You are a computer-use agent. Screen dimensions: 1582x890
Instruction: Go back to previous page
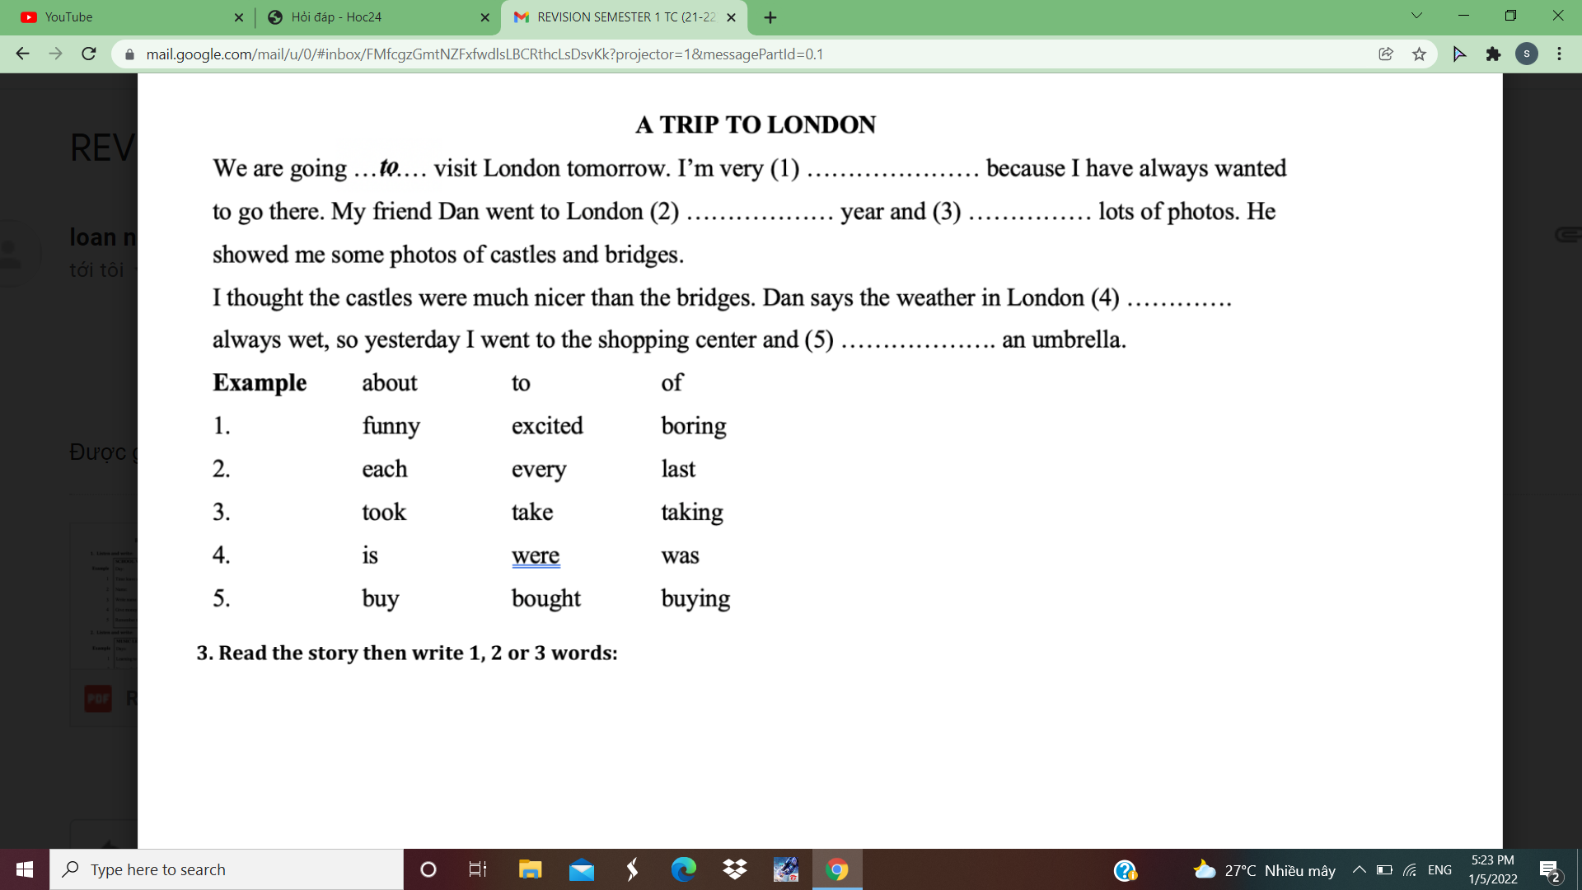(22, 54)
